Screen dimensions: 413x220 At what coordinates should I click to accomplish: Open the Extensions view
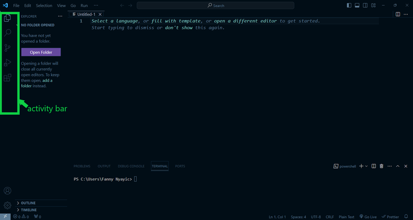tap(7, 78)
